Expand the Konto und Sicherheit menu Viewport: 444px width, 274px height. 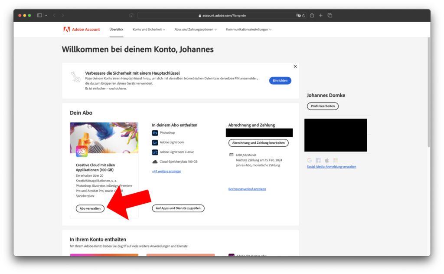(x=149, y=30)
